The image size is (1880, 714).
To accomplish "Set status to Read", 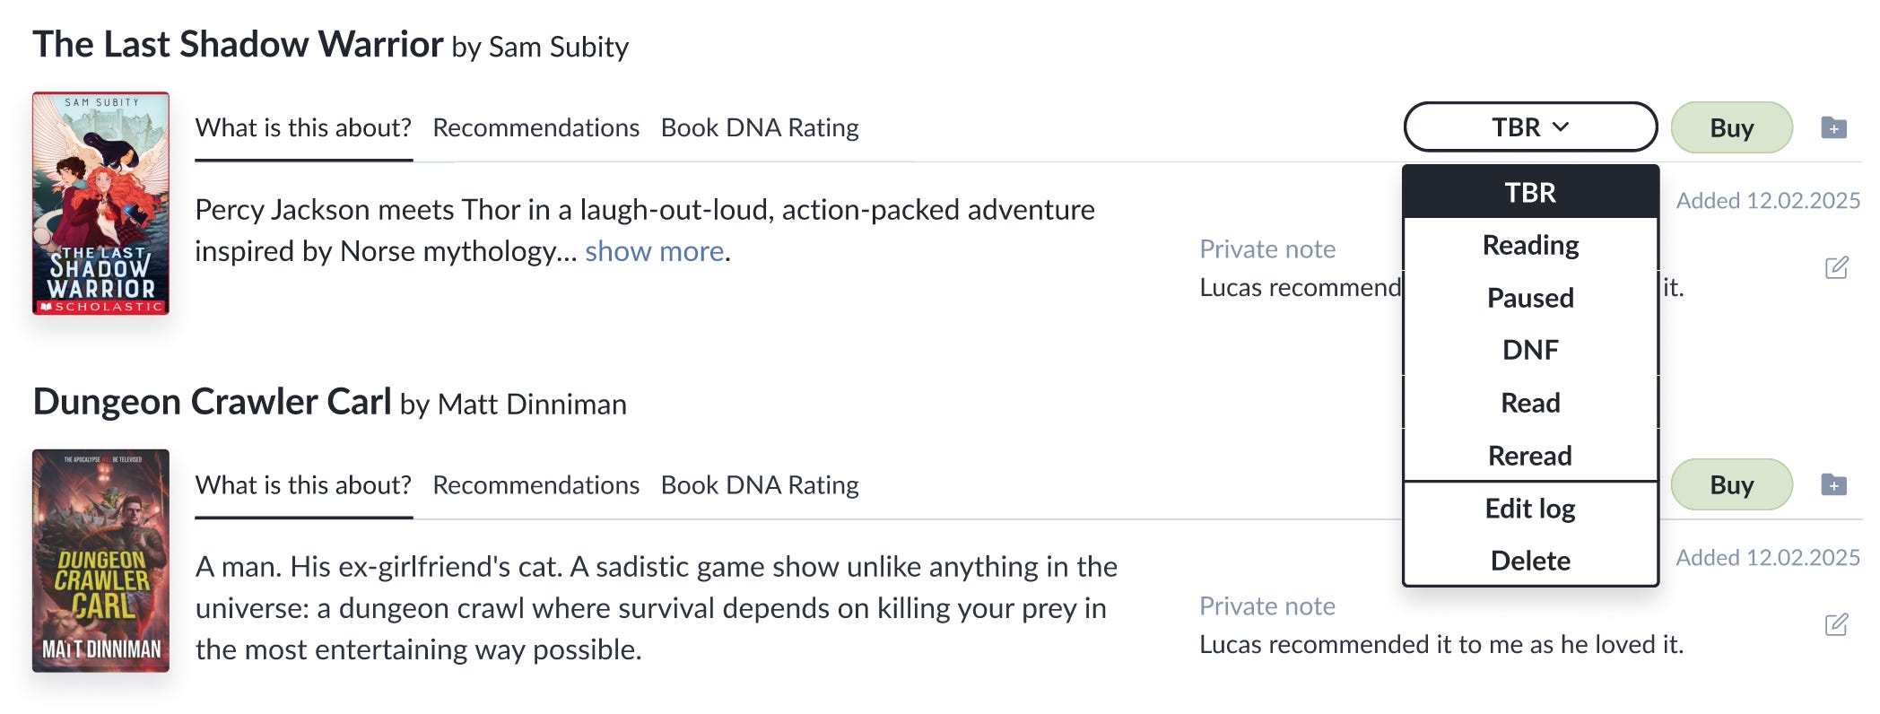I will [1529, 403].
